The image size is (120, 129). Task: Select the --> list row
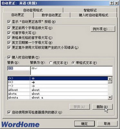coord(58,86)
